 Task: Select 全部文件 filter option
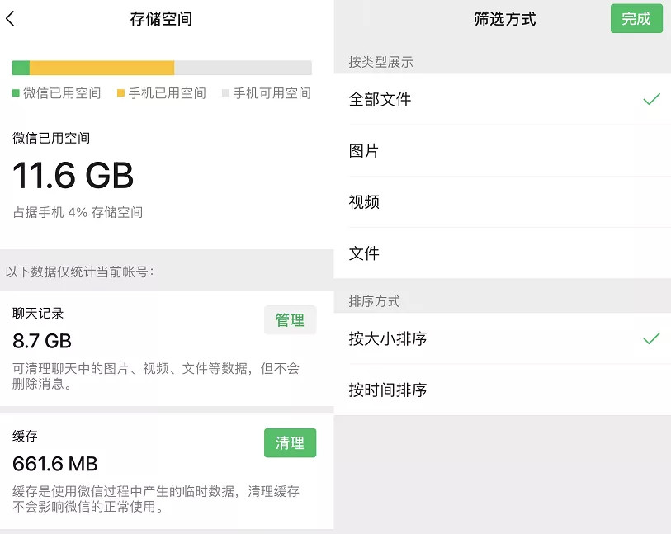tap(503, 99)
